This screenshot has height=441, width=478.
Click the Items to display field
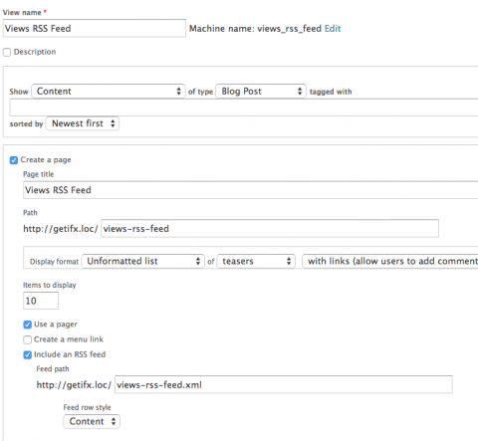pos(41,301)
